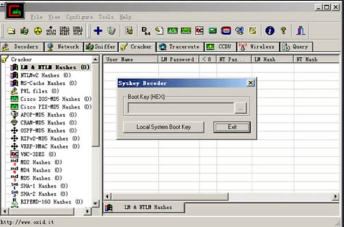Click the yellow radioactive APR icon

coord(38,31)
